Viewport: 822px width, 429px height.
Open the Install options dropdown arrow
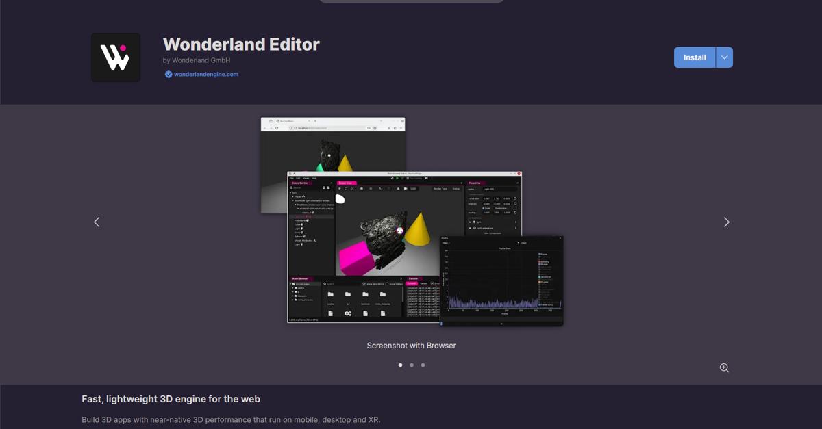(723, 57)
